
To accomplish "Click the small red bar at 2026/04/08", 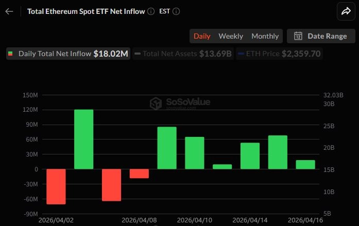I will (139, 173).
